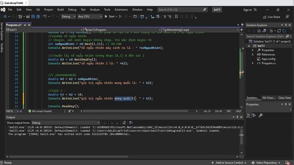
Task: Open the Main(string[] args) member dropdown
Action: [200, 30]
